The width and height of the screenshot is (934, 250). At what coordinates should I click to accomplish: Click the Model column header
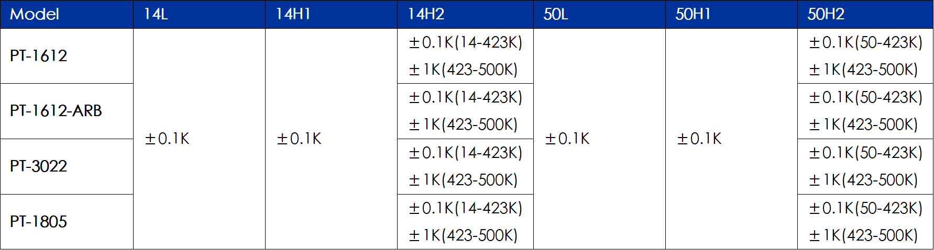pos(35,14)
